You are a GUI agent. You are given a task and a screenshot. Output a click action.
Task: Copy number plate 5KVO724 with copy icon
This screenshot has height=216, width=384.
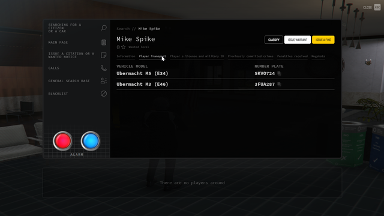(x=280, y=73)
